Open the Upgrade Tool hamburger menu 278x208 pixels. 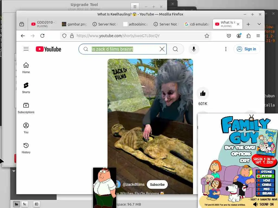(135, 7)
